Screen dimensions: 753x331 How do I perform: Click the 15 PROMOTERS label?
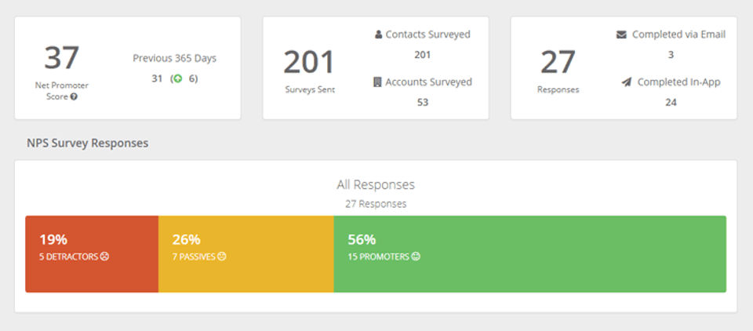pos(378,256)
